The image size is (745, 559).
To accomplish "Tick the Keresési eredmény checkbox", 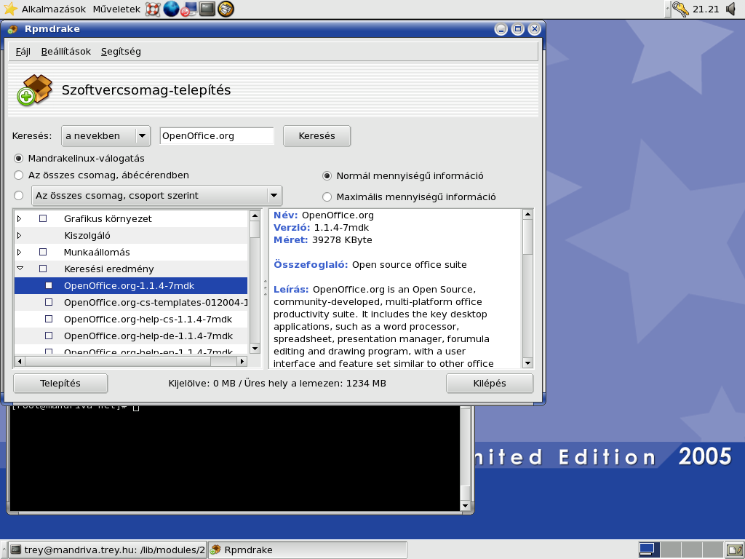I will click(43, 269).
